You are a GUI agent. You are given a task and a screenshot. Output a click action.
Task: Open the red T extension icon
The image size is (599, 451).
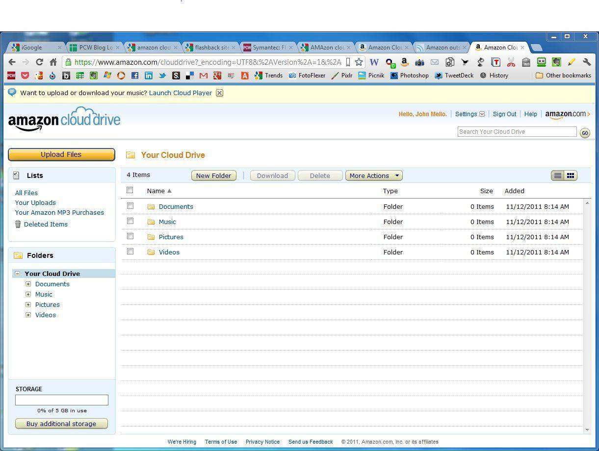pyautogui.click(x=496, y=62)
